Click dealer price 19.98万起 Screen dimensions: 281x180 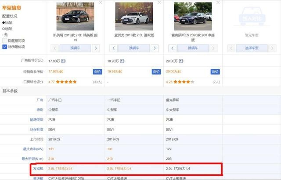tap(115, 72)
